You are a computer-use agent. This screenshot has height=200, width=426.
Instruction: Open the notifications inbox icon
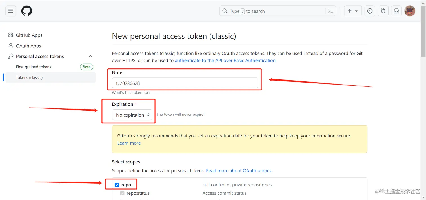(x=396, y=11)
